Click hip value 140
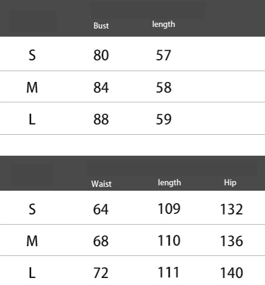Image resolution: width=265 pixels, height=285 pixels. (232, 273)
